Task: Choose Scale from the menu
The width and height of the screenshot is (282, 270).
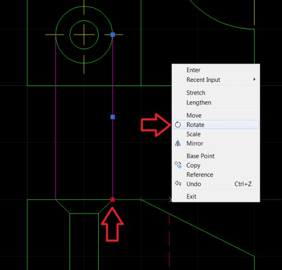Action: click(x=216, y=134)
